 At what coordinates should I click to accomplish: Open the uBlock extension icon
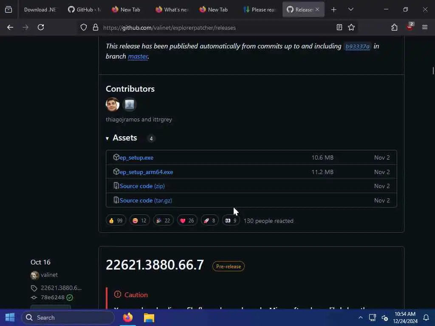point(410,26)
